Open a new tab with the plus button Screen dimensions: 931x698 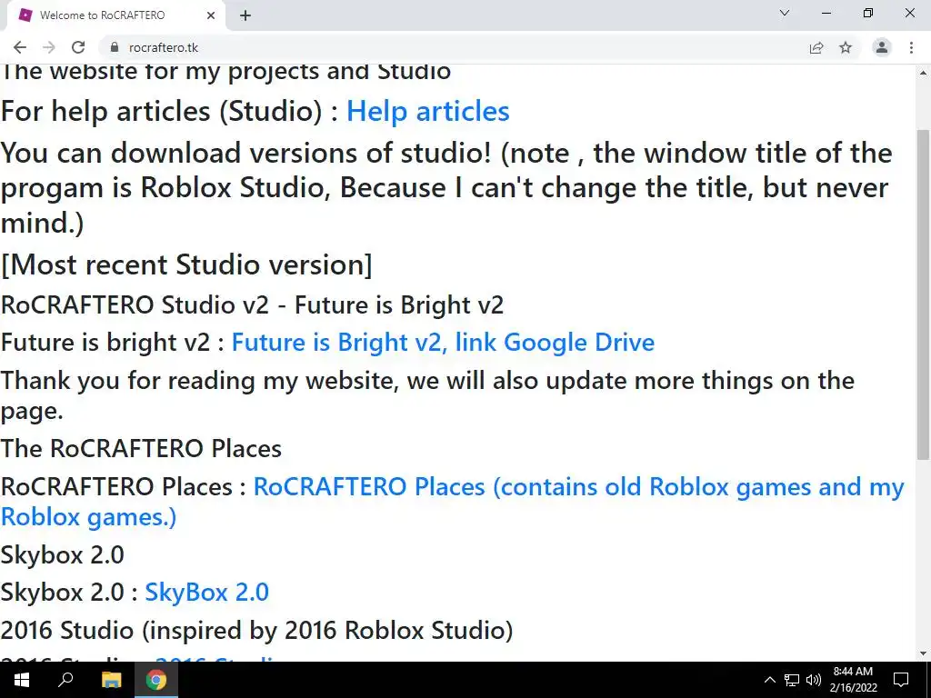pyautogui.click(x=245, y=15)
